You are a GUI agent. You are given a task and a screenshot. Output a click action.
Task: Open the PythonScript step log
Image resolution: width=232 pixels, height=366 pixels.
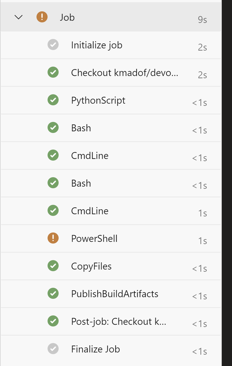tap(98, 100)
